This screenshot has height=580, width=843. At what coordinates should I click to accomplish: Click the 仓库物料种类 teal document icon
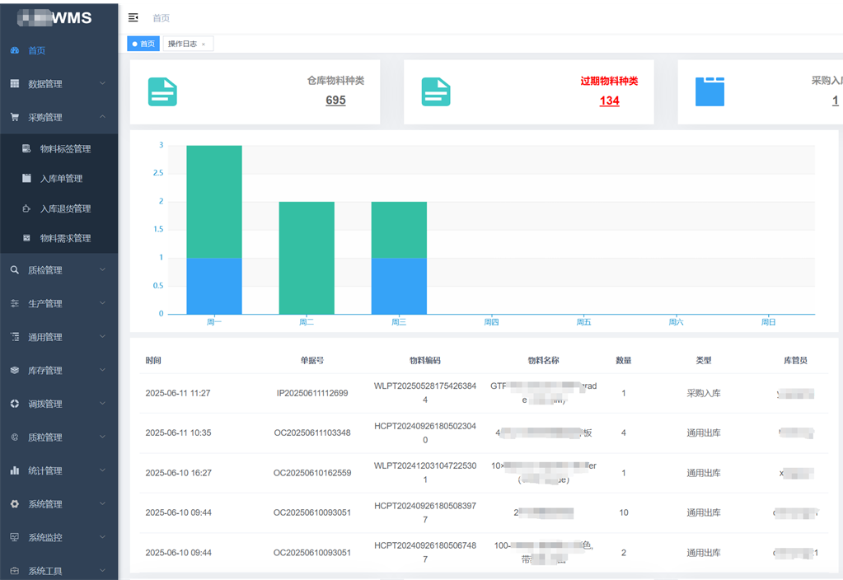(162, 92)
